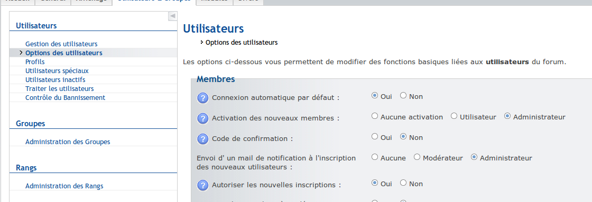Open Utilisateurs spéciaux page

[x=57, y=70]
